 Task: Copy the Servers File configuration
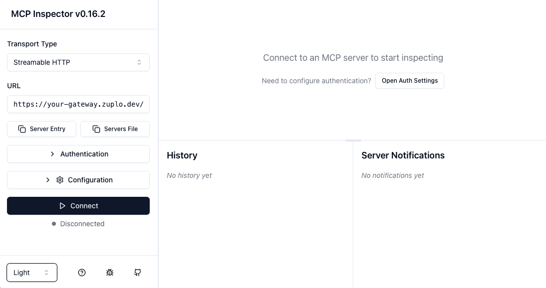click(x=115, y=129)
